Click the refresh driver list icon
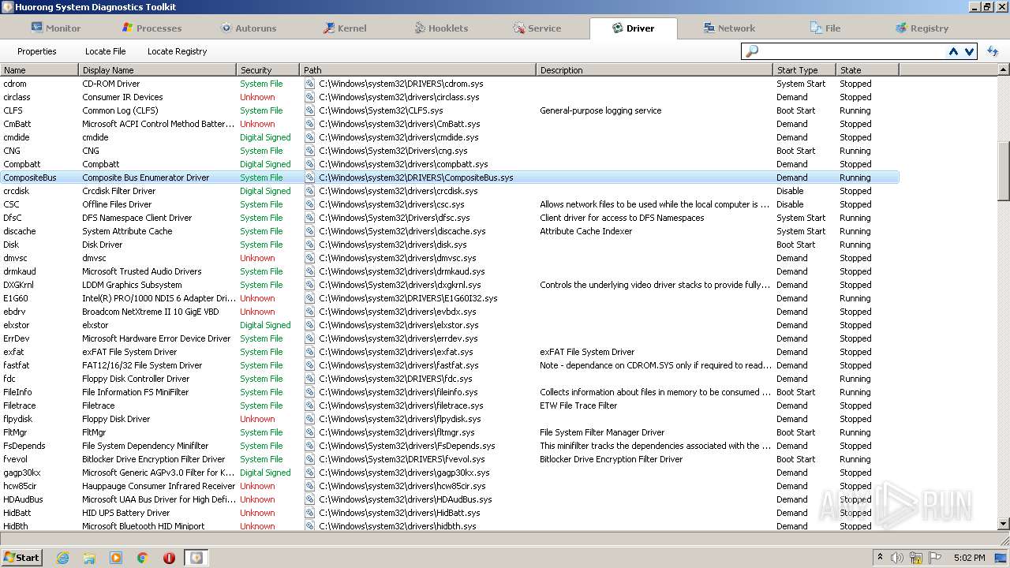Screen dimensions: 1010x568 click(993, 51)
